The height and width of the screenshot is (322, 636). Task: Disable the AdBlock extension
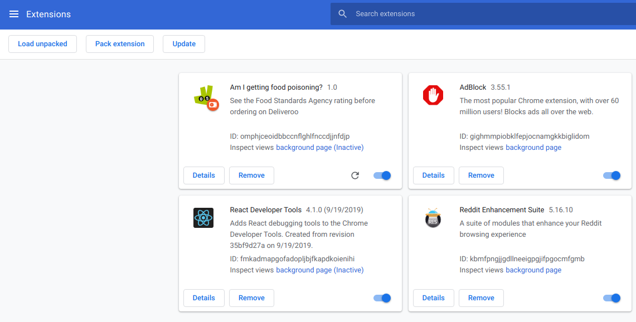tap(611, 175)
